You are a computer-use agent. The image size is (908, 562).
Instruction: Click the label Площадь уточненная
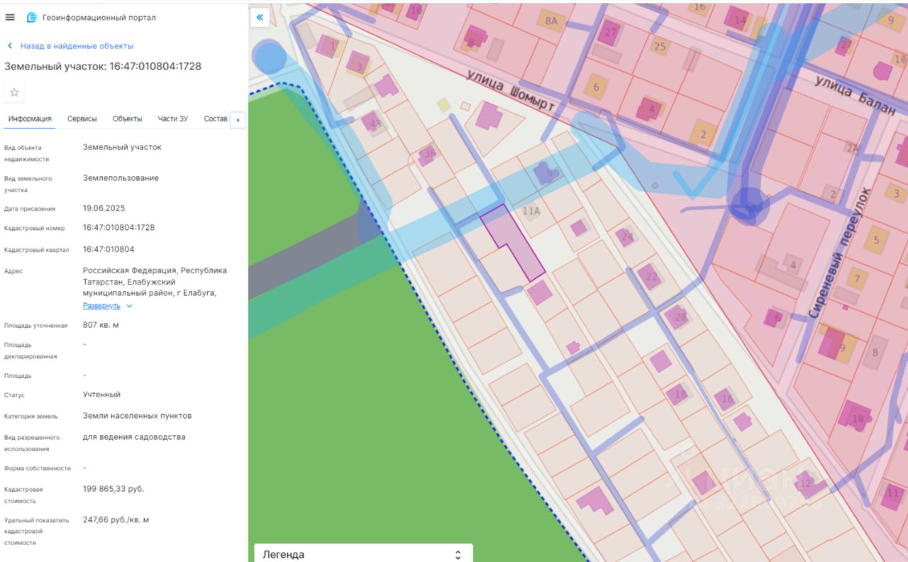[35, 326]
